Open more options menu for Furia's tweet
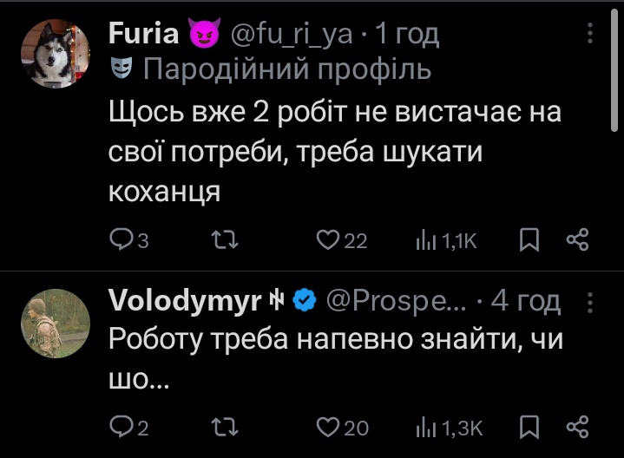The image size is (624, 458). click(x=590, y=33)
